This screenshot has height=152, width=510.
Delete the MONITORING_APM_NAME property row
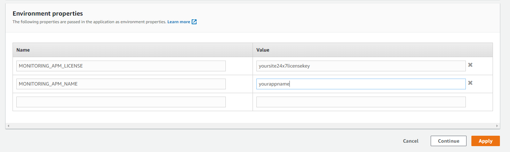(470, 83)
